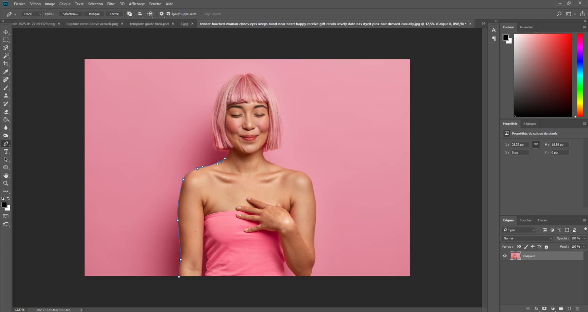Change the screen mode

(6, 224)
